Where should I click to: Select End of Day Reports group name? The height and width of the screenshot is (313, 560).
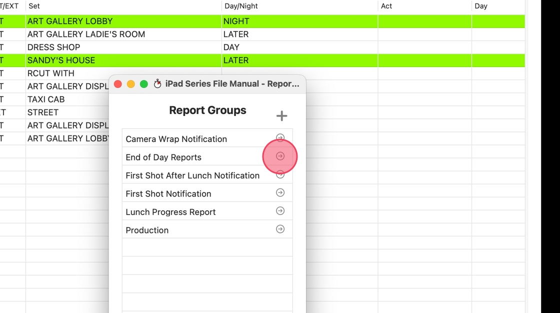pos(163,157)
